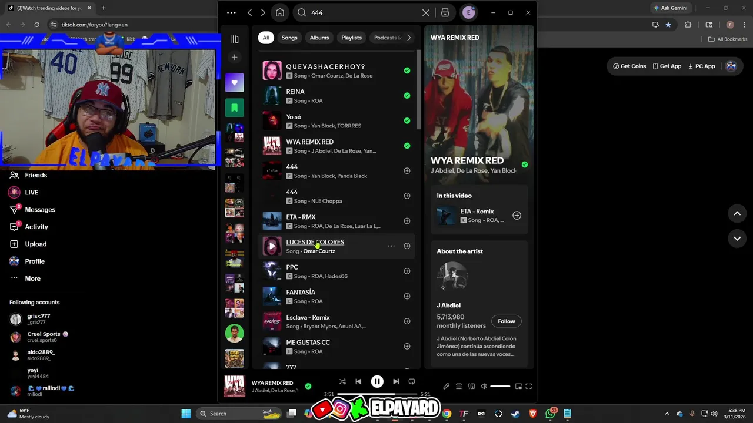This screenshot has height=423, width=753.
Task: Skip to previous track in Spotify
Action: pyautogui.click(x=358, y=381)
